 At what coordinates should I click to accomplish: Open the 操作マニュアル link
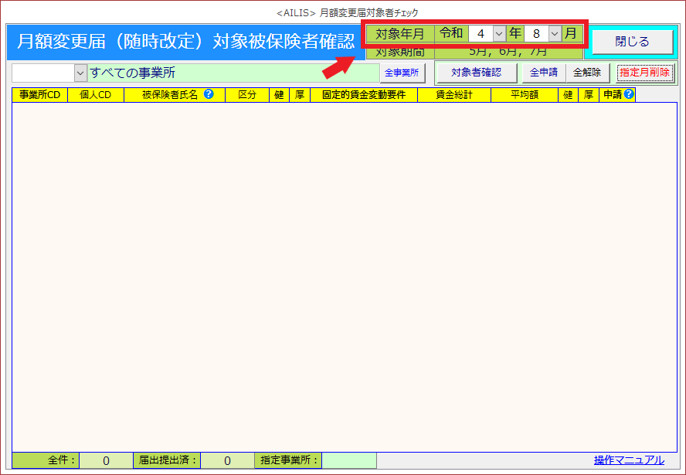pos(629,460)
